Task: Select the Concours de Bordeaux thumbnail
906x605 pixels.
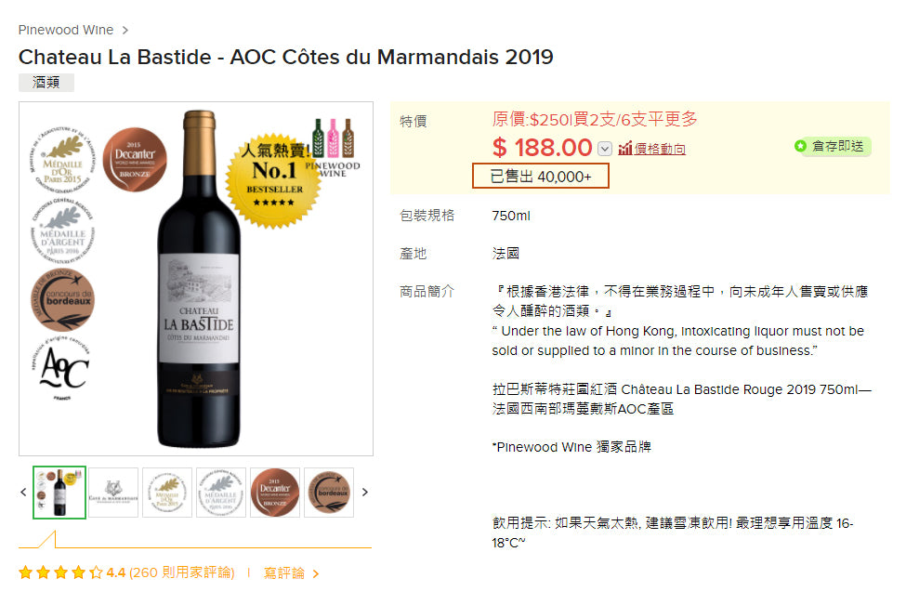Action: [x=329, y=493]
